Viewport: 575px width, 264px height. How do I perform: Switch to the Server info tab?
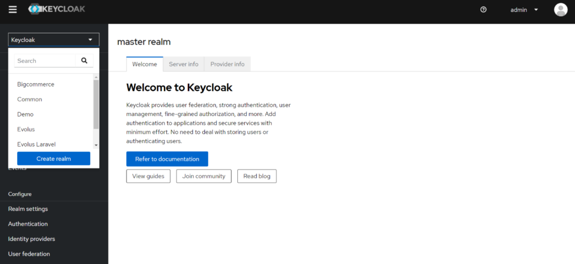[x=184, y=64]
